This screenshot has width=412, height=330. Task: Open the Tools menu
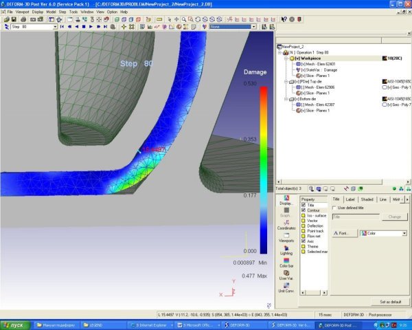point(73,12)
